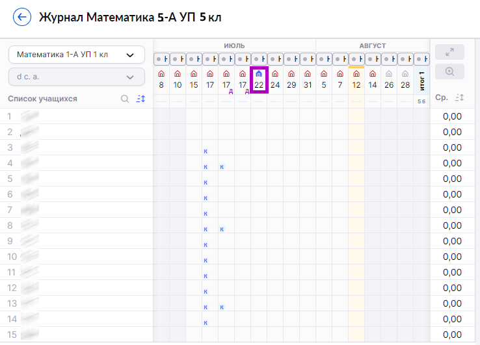Open homework icon above July 31

308,73
